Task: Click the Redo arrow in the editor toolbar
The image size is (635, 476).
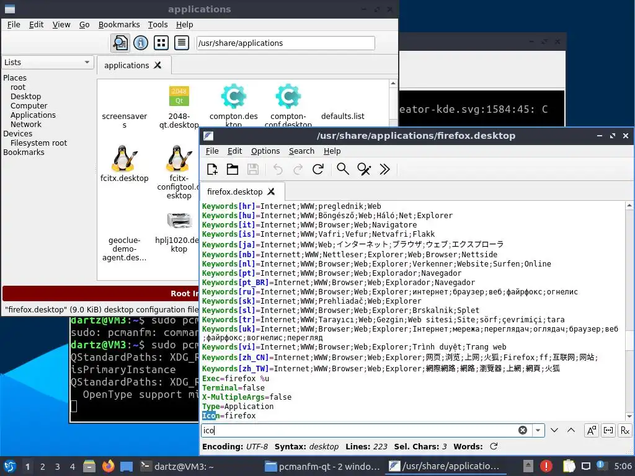Action: (298, 169)
